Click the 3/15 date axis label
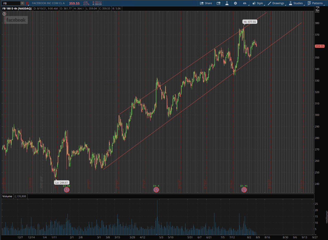The image size is (328, 240). (117, 237)
